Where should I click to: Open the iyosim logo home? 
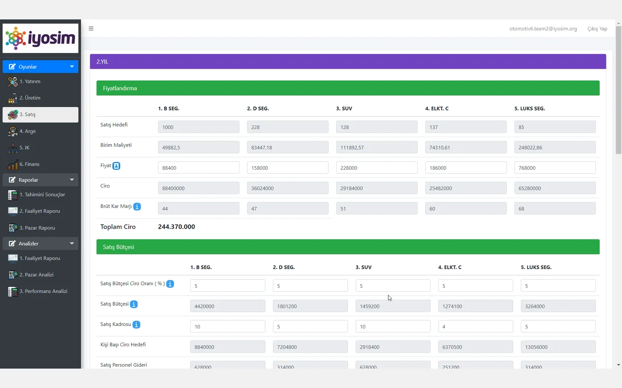point(40,39)
